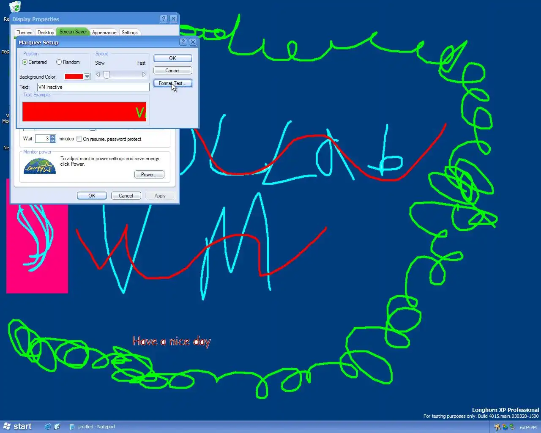This screenshot has height=433, width=541.
Task: Switch to the Desktop tab
Action: [x=46, y=33]
